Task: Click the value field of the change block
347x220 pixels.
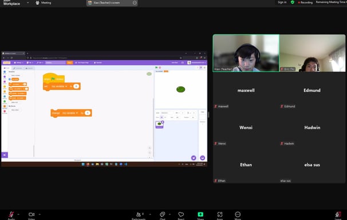Action: click(88, 113)
